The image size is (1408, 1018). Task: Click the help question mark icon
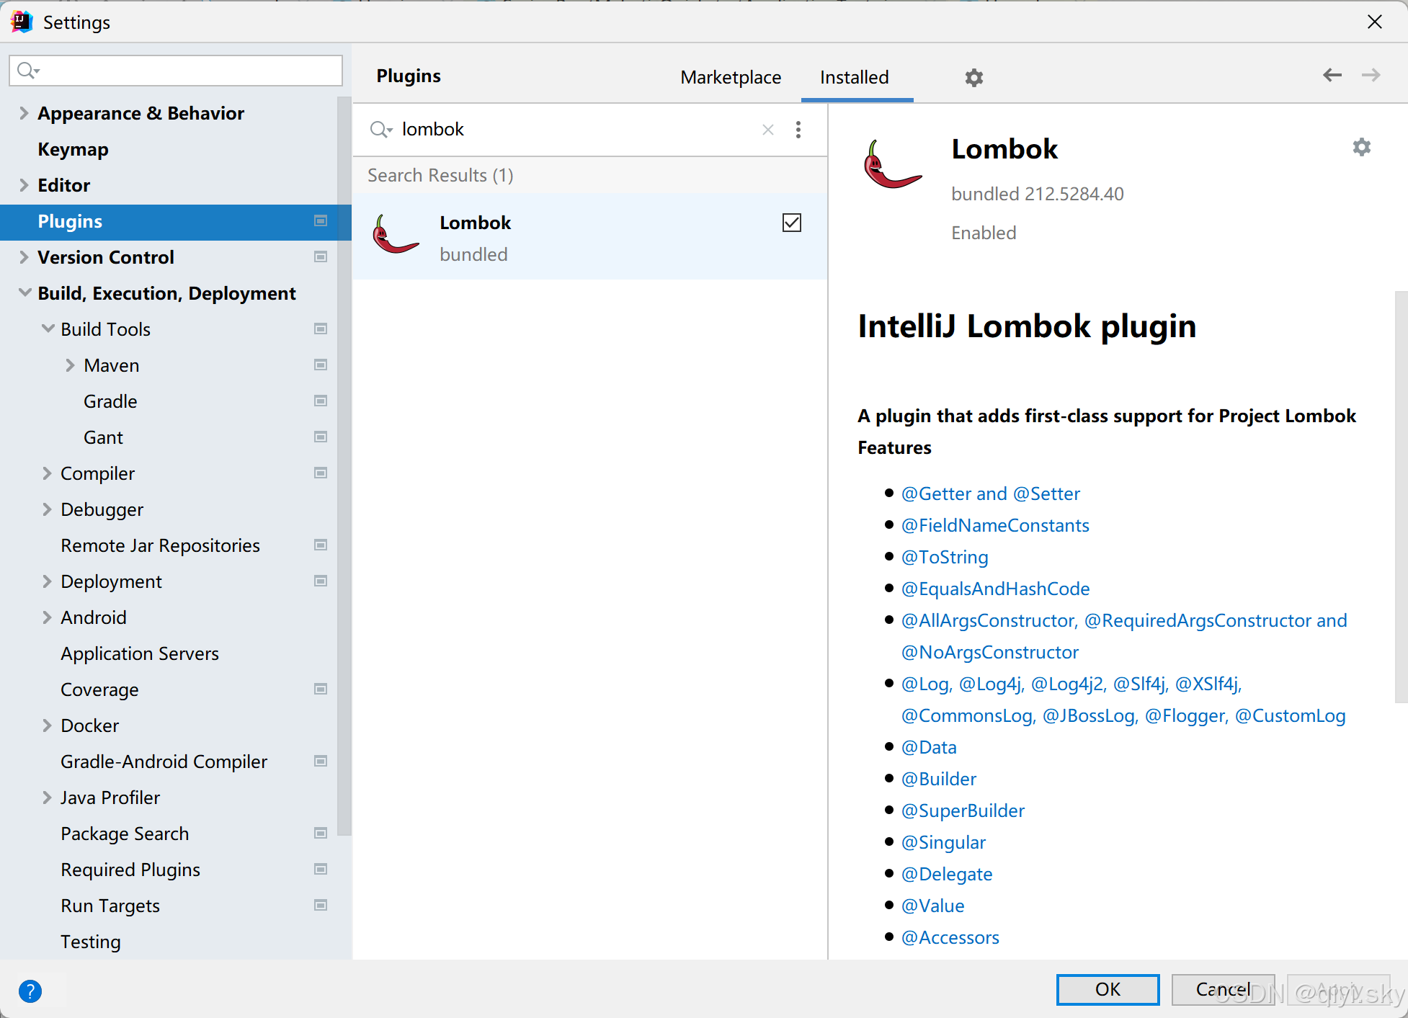coord(30,991)
